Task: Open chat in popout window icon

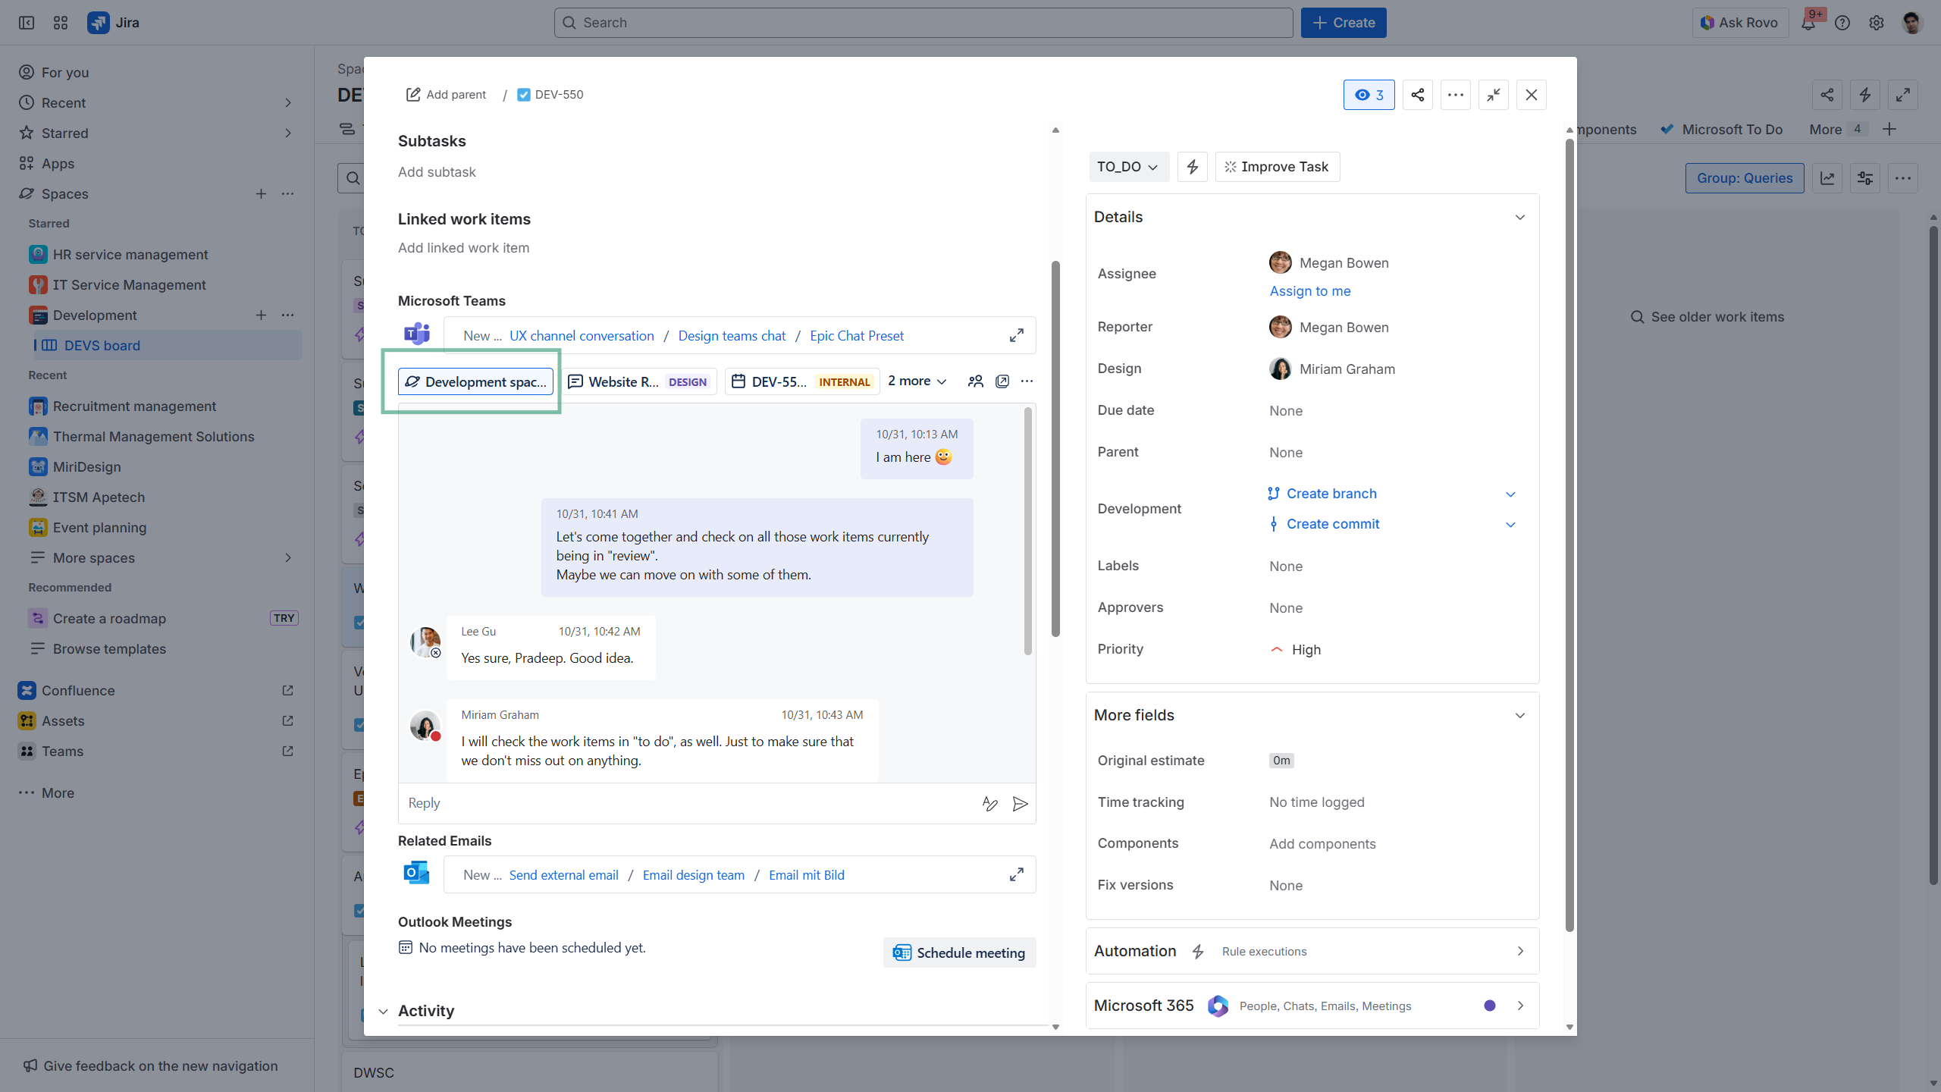Action: point(1002,381)
